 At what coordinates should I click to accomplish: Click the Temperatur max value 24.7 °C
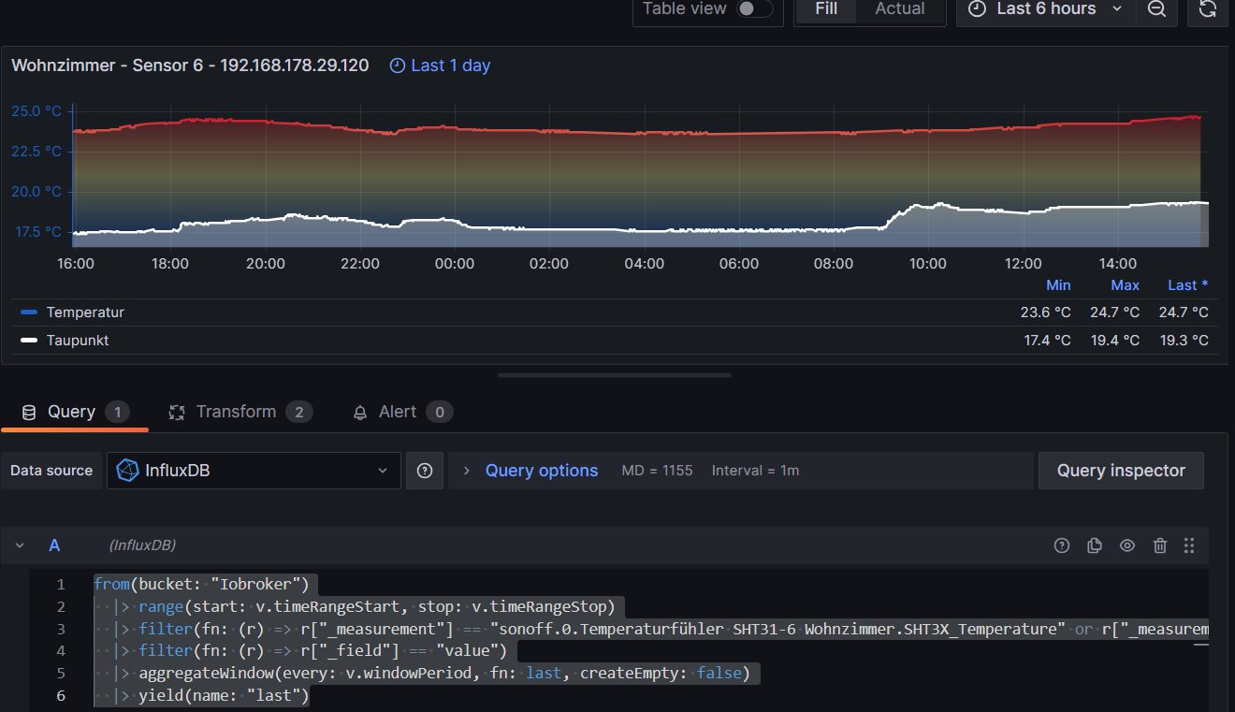[1115, 312]
